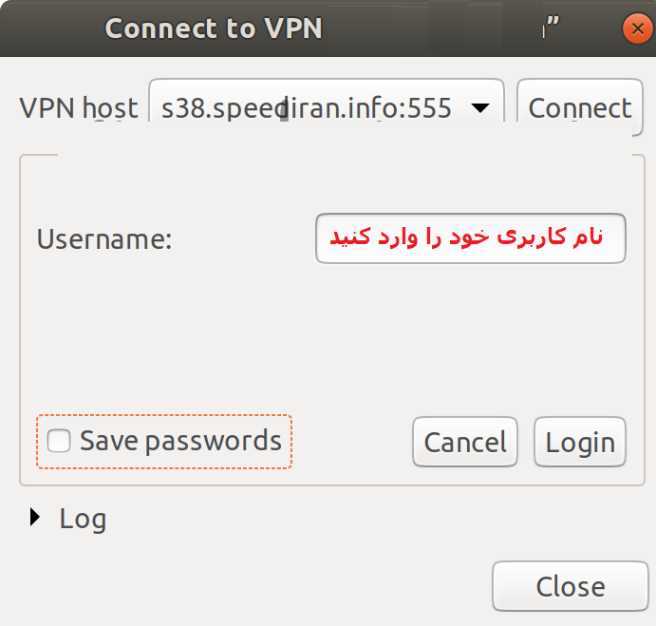
Task: Enable the Save passwords checkbox
Action: click(x=59, y=441)
